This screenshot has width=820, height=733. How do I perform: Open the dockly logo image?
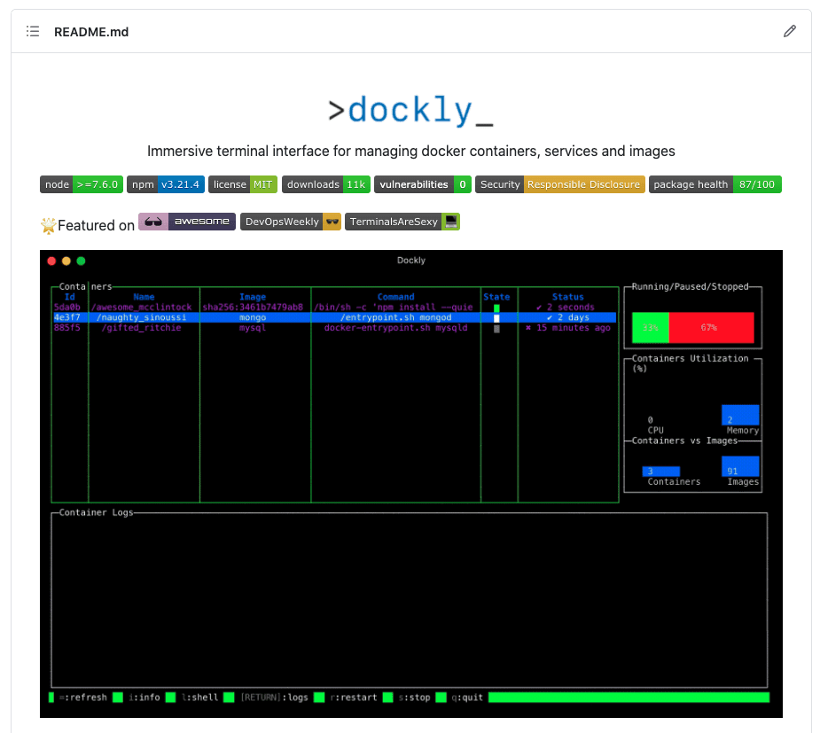coord(410,111)
